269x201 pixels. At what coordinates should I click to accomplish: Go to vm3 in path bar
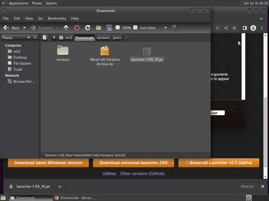(x=66, y=38)
